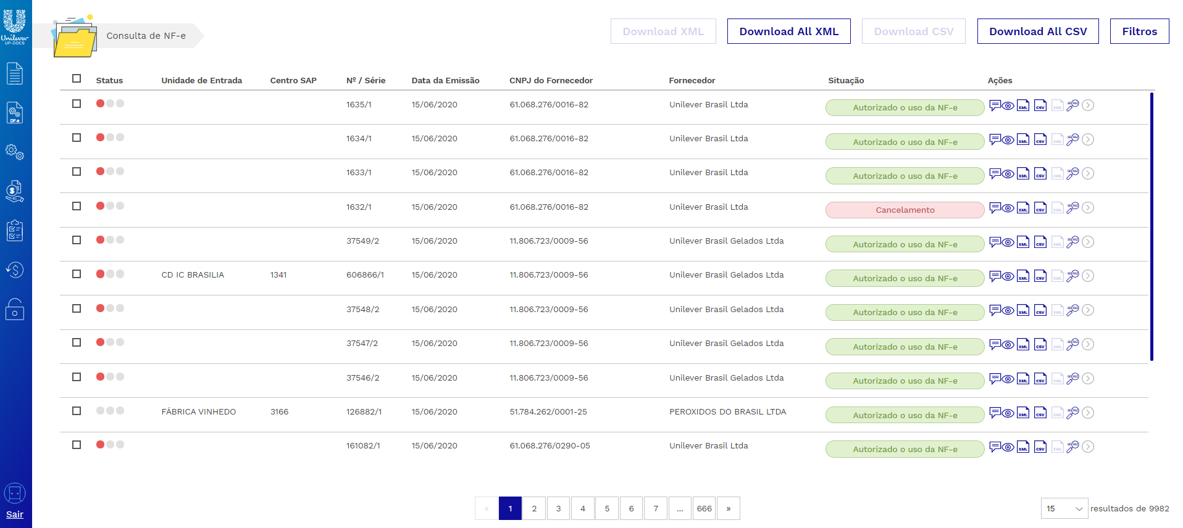Open the checklist clipboard sidebar icon

(x=15, y=231)
